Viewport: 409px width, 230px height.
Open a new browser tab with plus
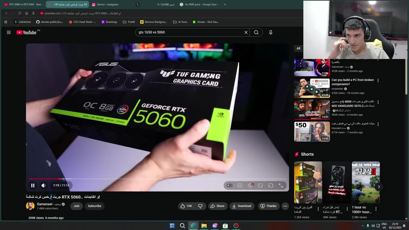coord(225,4)
